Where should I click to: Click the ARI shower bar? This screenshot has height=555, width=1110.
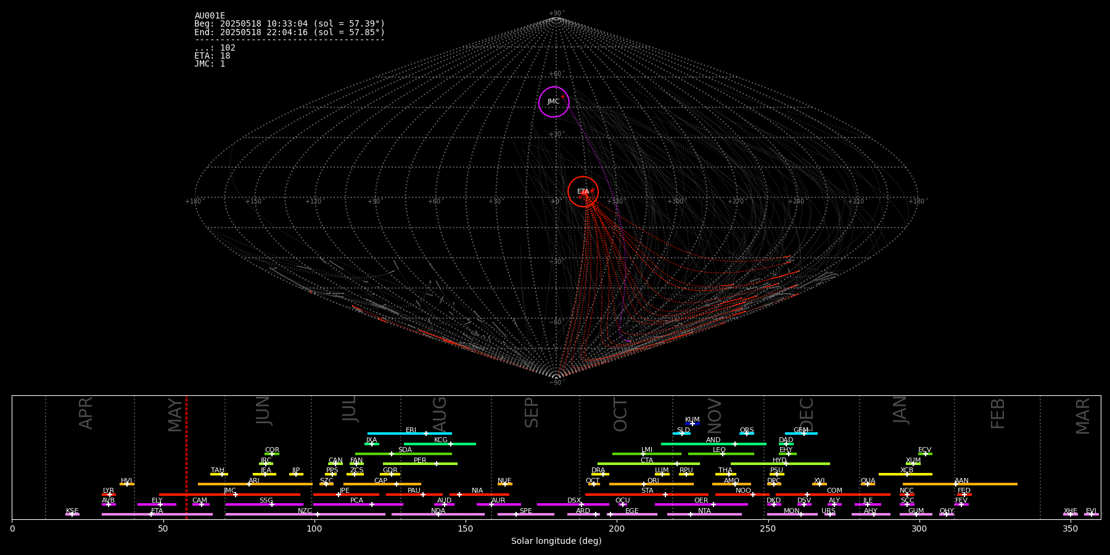click(x=255, y=484)
